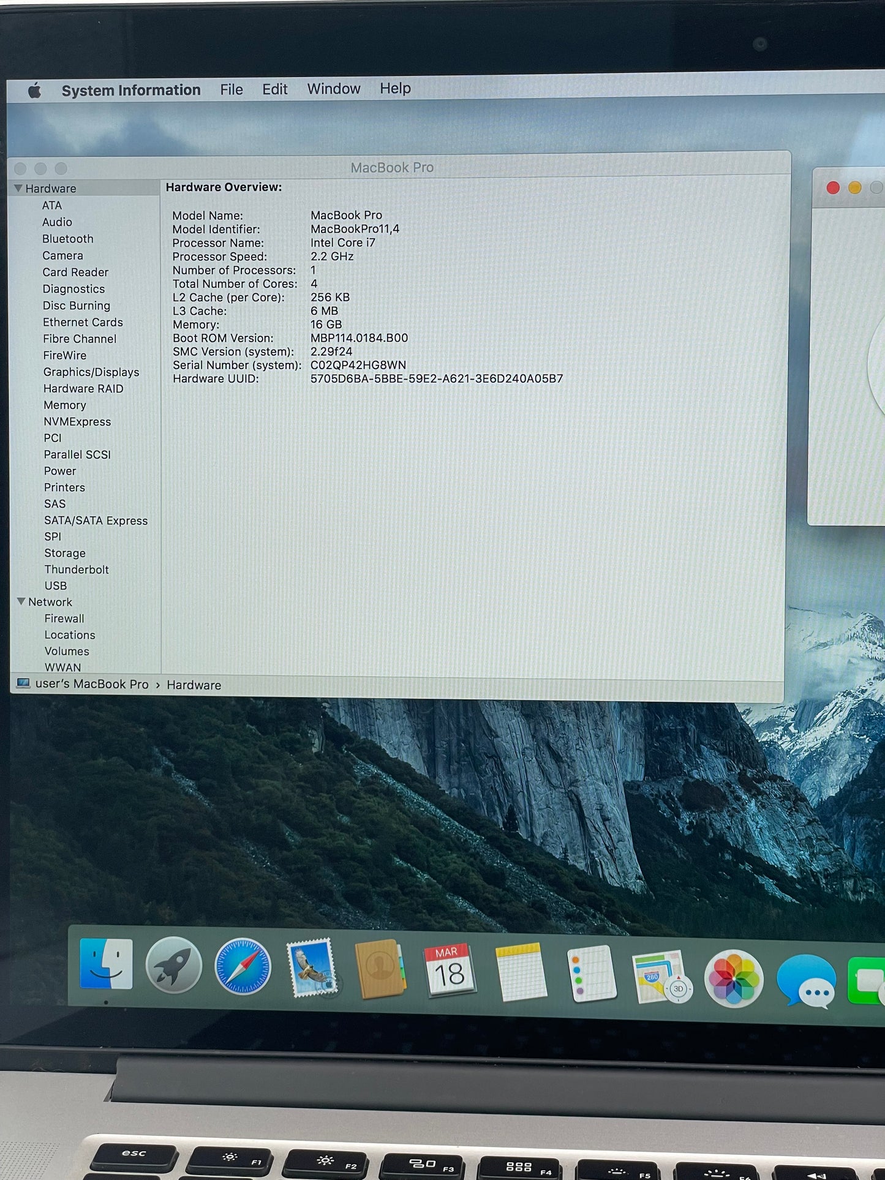Viewport: 885px width, 1180px height.
Task: Open the Reminders list icon in the Dock
Action: [x=591, y=974]
